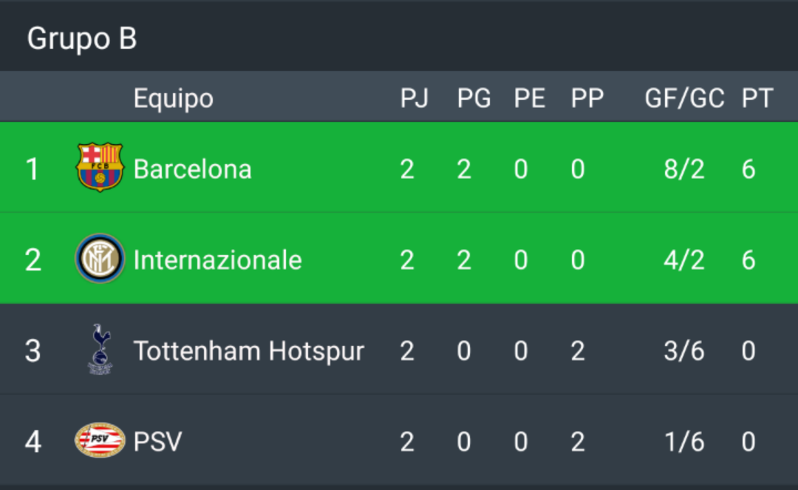Open the Internazionale team name
798x490 pixels.
(218, 260)
